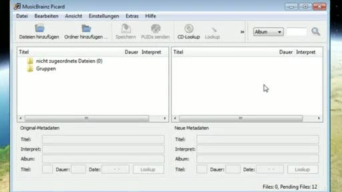Image resolution: width=342 pixels, height=192 pixels.
Task: Open the Date dropdown under Original-Metadaten
Action: click(115, 170)
